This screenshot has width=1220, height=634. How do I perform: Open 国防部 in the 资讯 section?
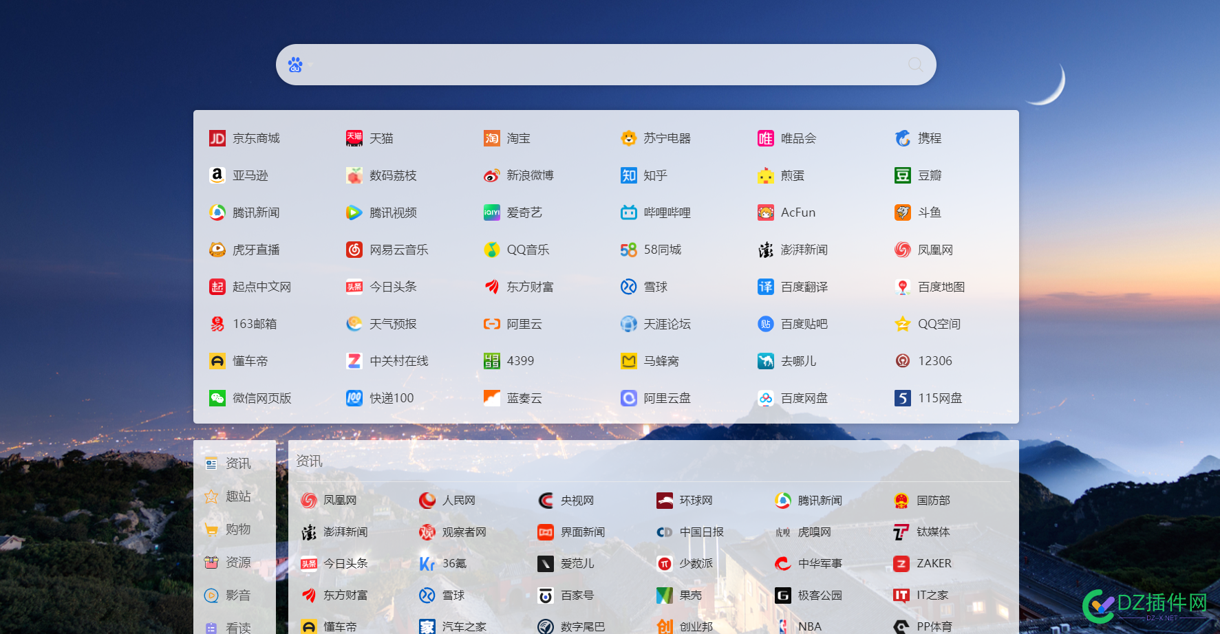922,501
